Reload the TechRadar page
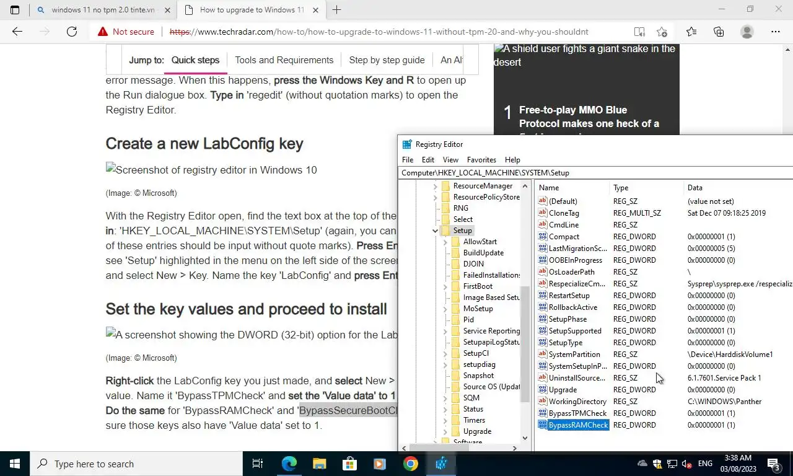793x476 pixels. click(x=72, y=32)
